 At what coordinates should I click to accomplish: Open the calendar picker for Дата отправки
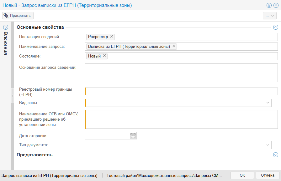pos(133,136)
